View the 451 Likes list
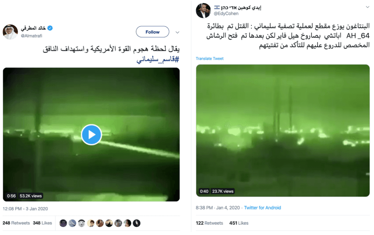 click(x=239, y=223)
